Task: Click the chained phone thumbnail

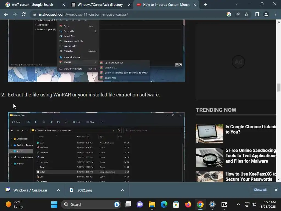Action: point(209,177)
